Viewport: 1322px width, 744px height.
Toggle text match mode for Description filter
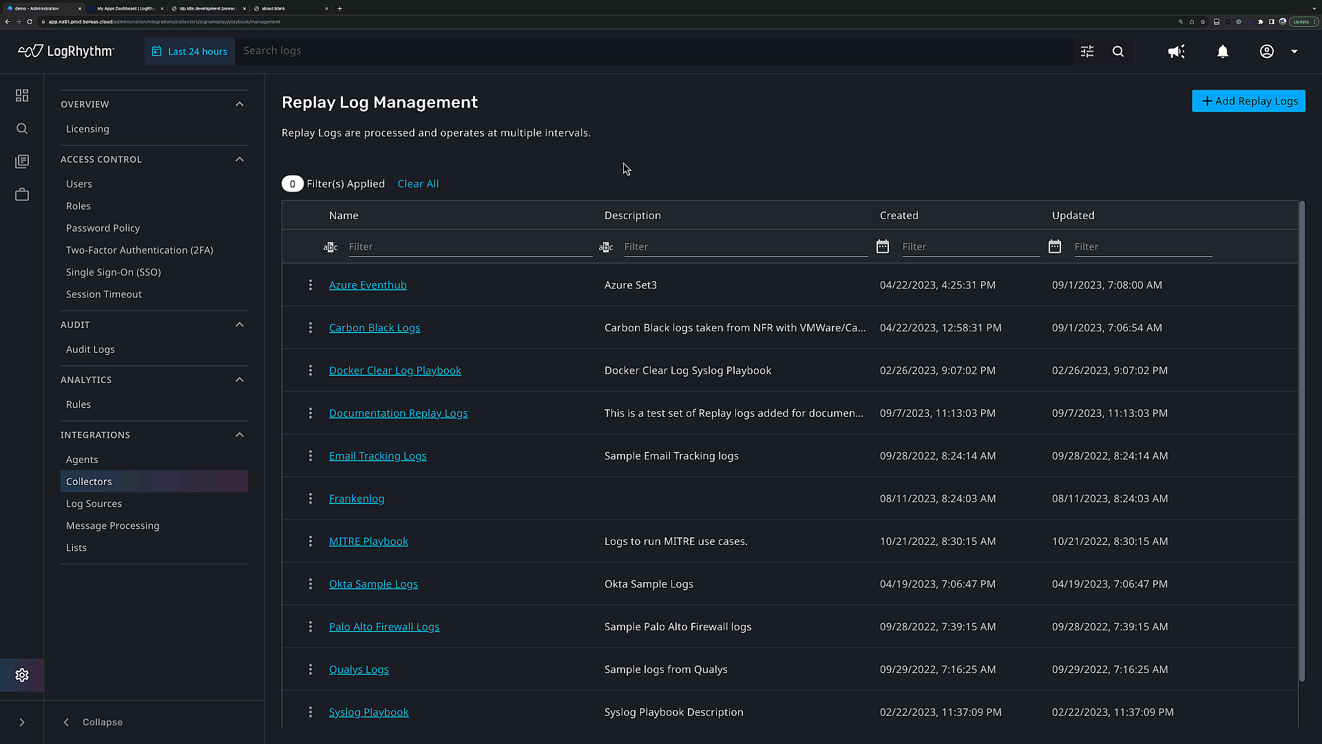pyautogui.click(x=606, y=247)
